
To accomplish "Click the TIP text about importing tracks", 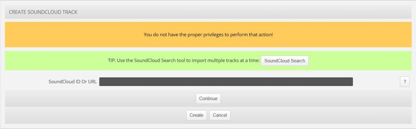I will [184, 60].
